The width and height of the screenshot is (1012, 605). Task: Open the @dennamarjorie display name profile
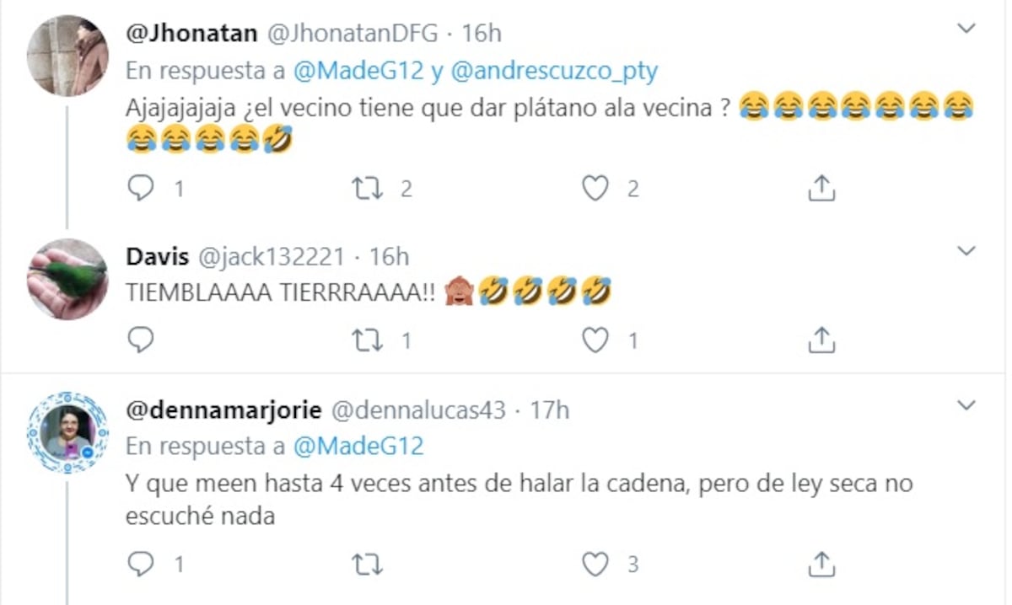click(223, 410)
